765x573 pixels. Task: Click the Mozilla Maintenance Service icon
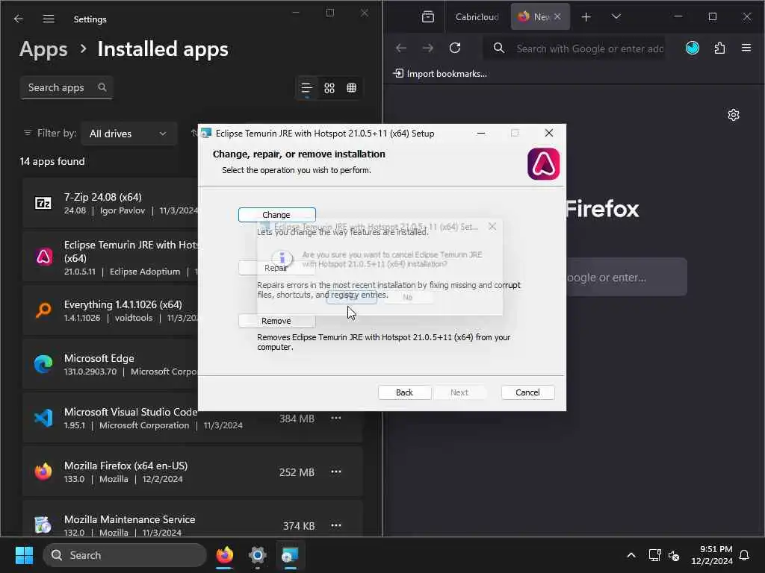pyautogui.click(x=43, y=525)
